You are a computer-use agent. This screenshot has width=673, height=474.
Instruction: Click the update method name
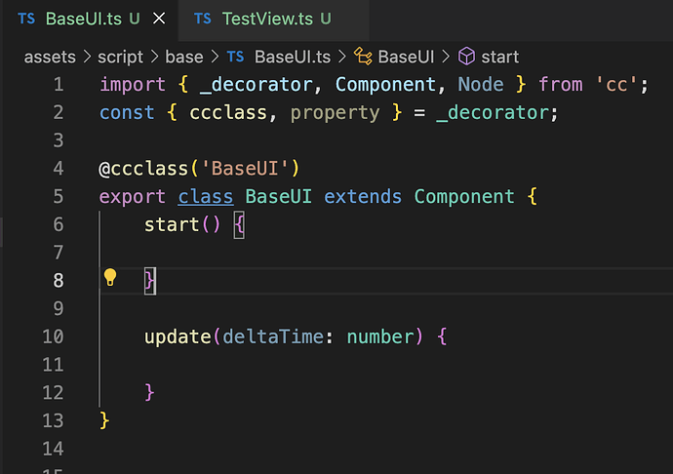coord(178,336)
